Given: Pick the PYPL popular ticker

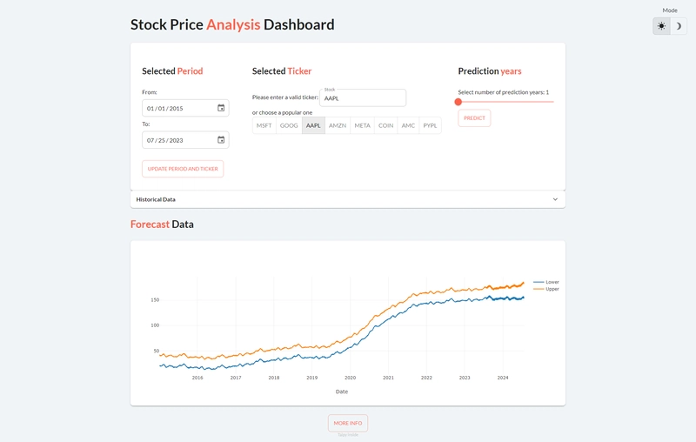Looking at the screenshot, I should click(430, 125).
